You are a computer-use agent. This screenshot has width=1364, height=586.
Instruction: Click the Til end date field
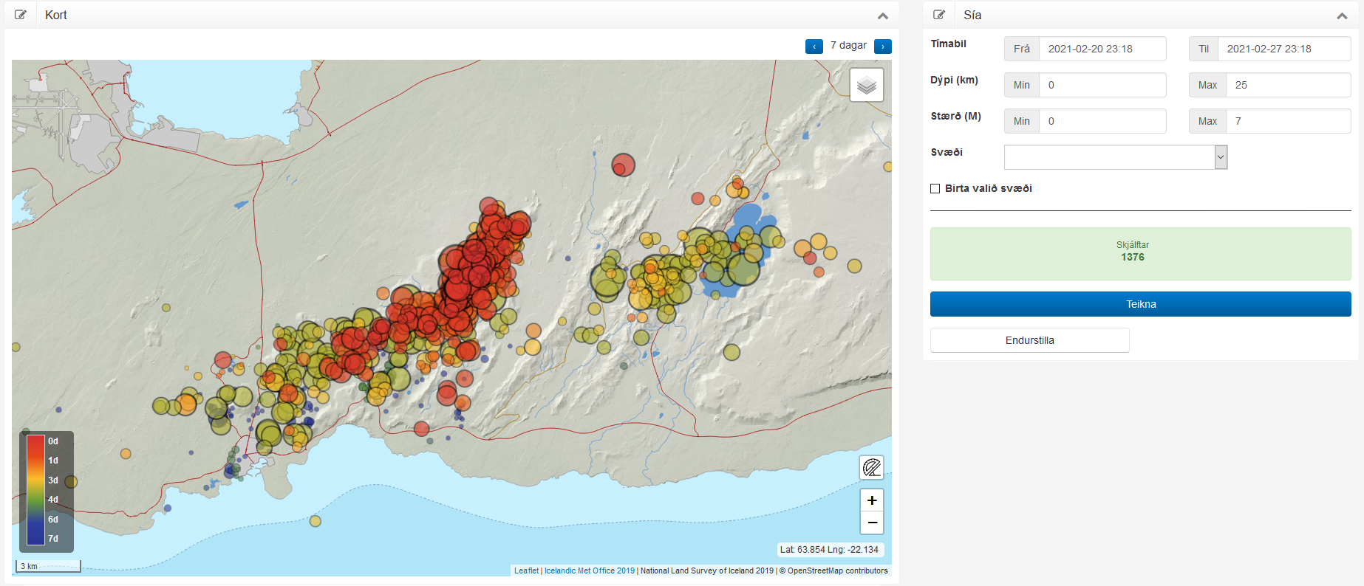click(1283, 49)
